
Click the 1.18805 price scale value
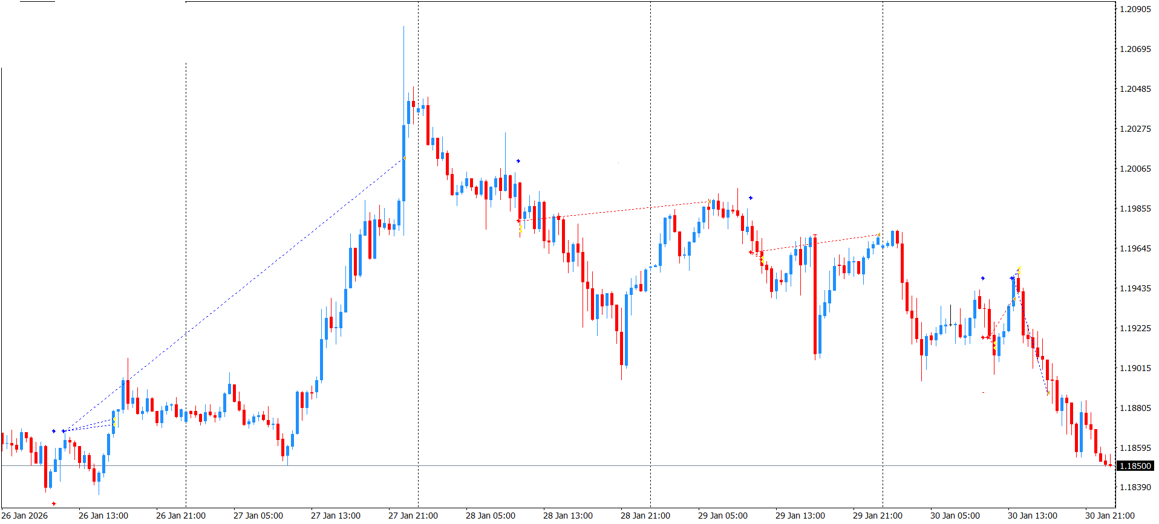click(x=1135, y=408)
